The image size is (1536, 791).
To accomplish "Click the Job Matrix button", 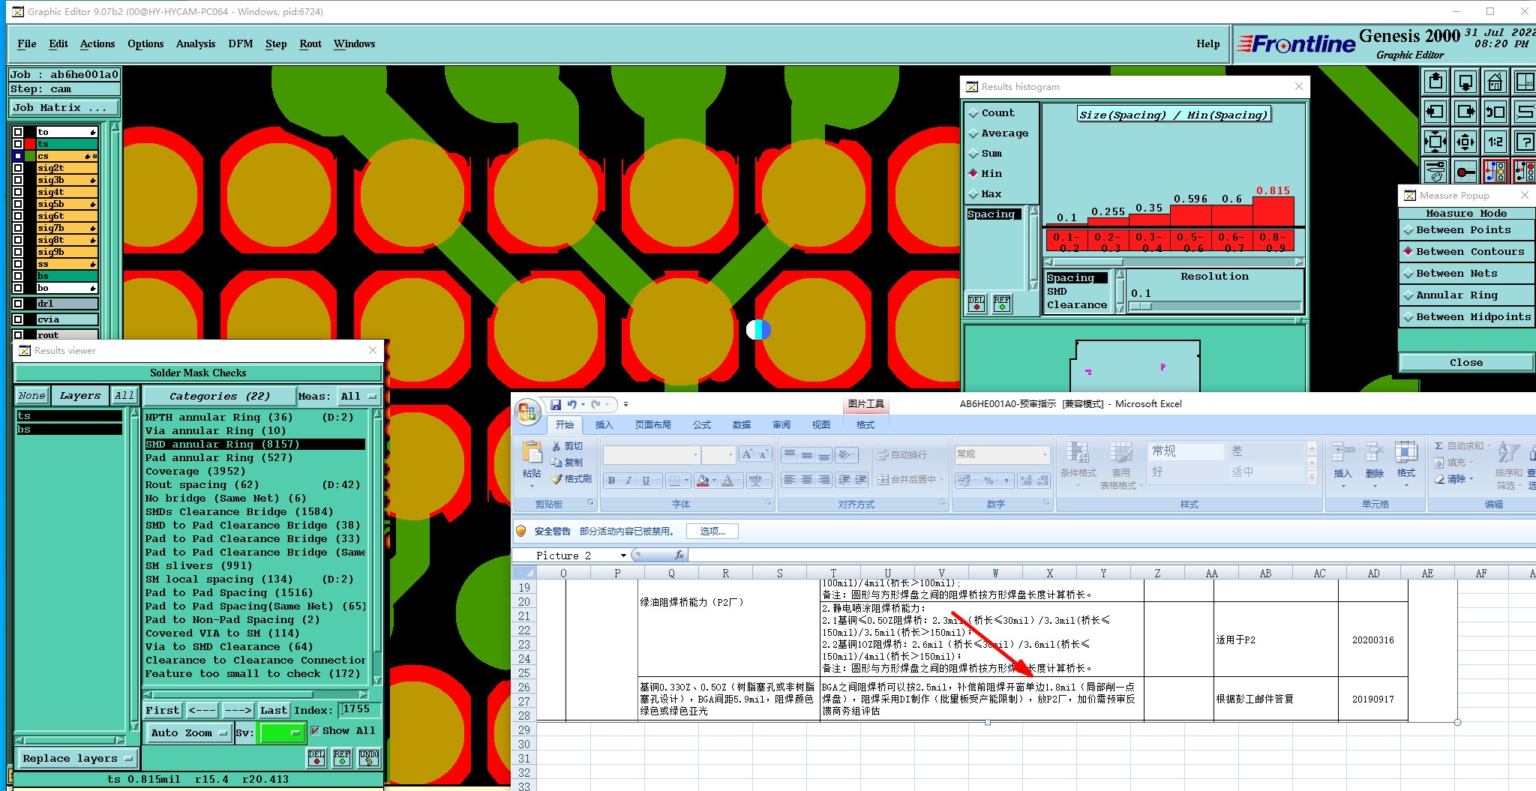I will (64, 108).
